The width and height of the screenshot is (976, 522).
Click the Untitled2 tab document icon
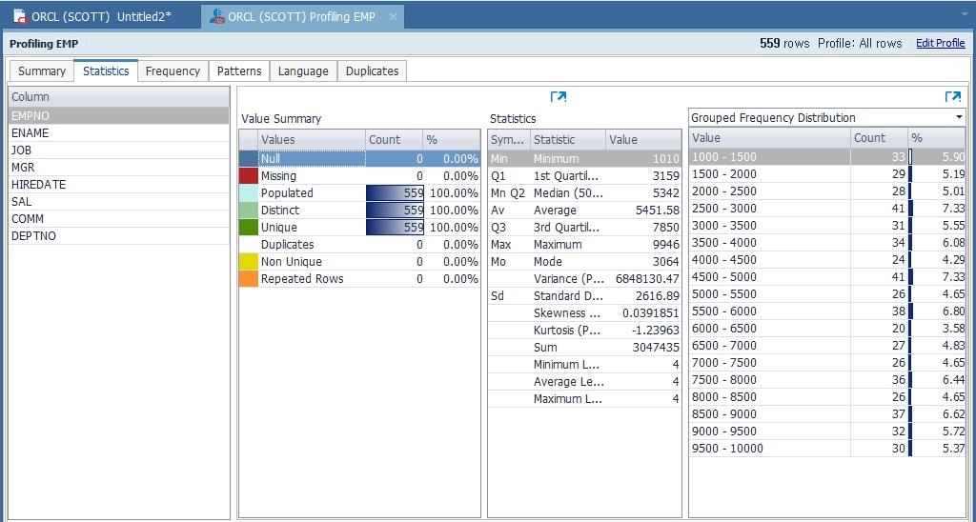[19, 16]
